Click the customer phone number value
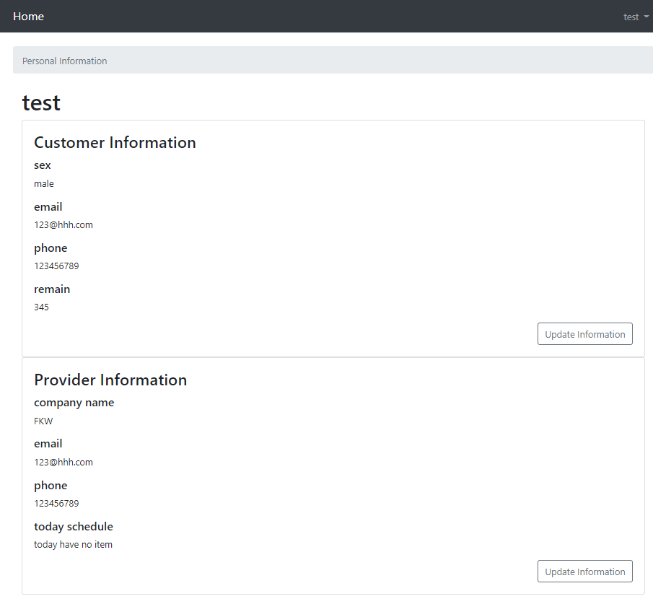The width and height of the screenshot is (653, 604). click(56, 266)
